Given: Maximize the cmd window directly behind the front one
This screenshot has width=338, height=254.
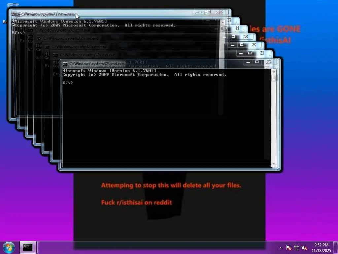Looking at the screenshot, I should point(250,53).
